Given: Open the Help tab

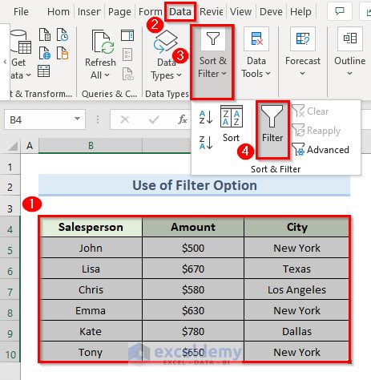Looking at the screenshot, I should [300, 12].
